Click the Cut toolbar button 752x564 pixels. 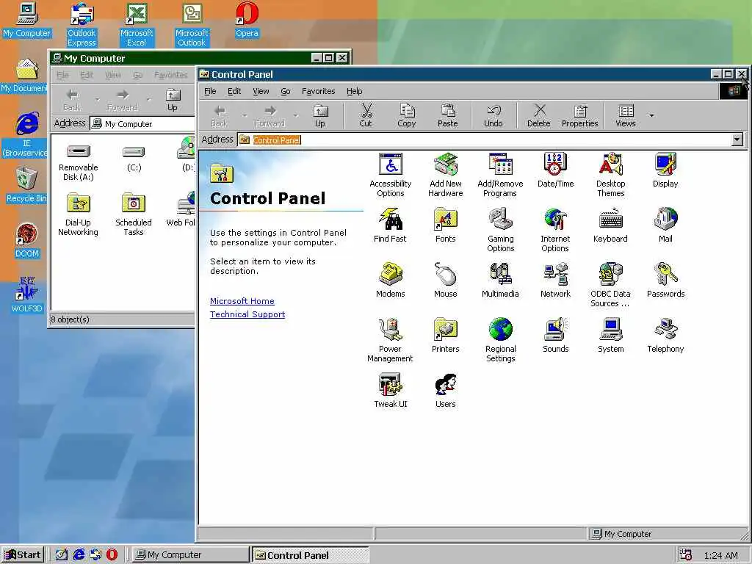click(x=366, y=116)
